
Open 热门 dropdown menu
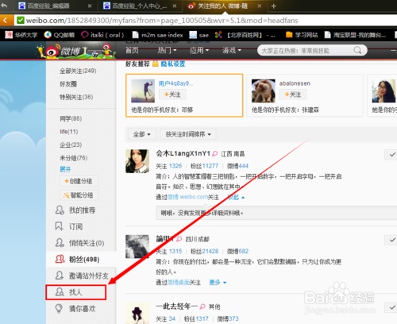(167, 50)
